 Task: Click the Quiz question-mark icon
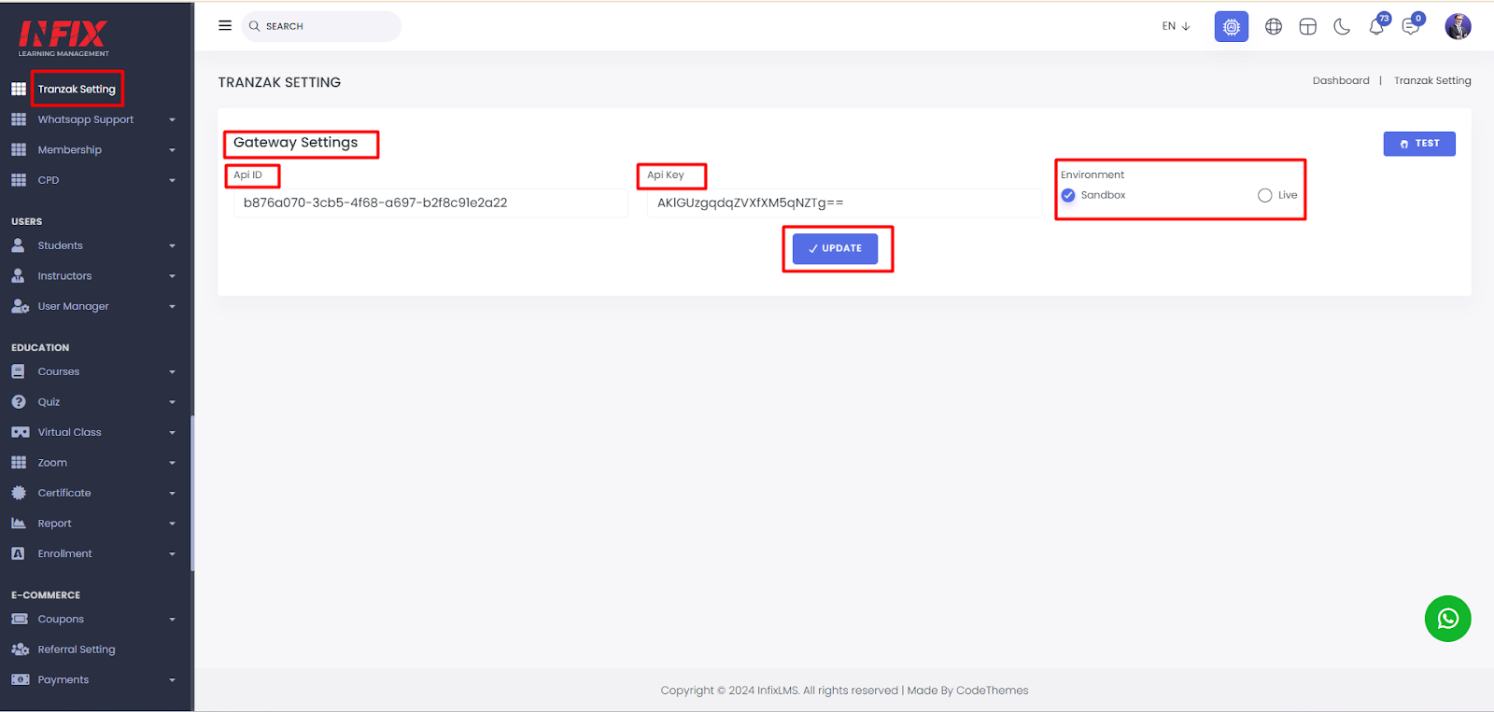[19, 401]
